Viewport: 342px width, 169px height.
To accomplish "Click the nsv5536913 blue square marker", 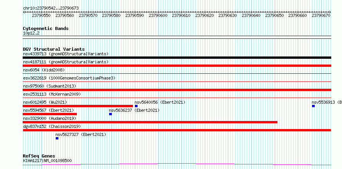I will click(x=313, y=106).
